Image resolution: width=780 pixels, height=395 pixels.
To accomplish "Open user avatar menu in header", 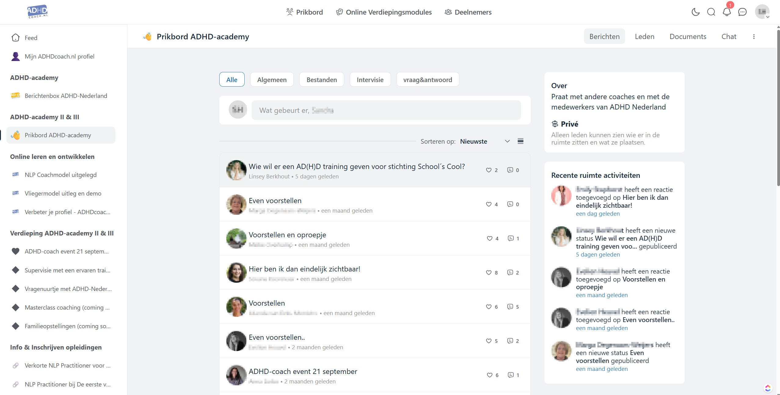I will click(762, 12).
